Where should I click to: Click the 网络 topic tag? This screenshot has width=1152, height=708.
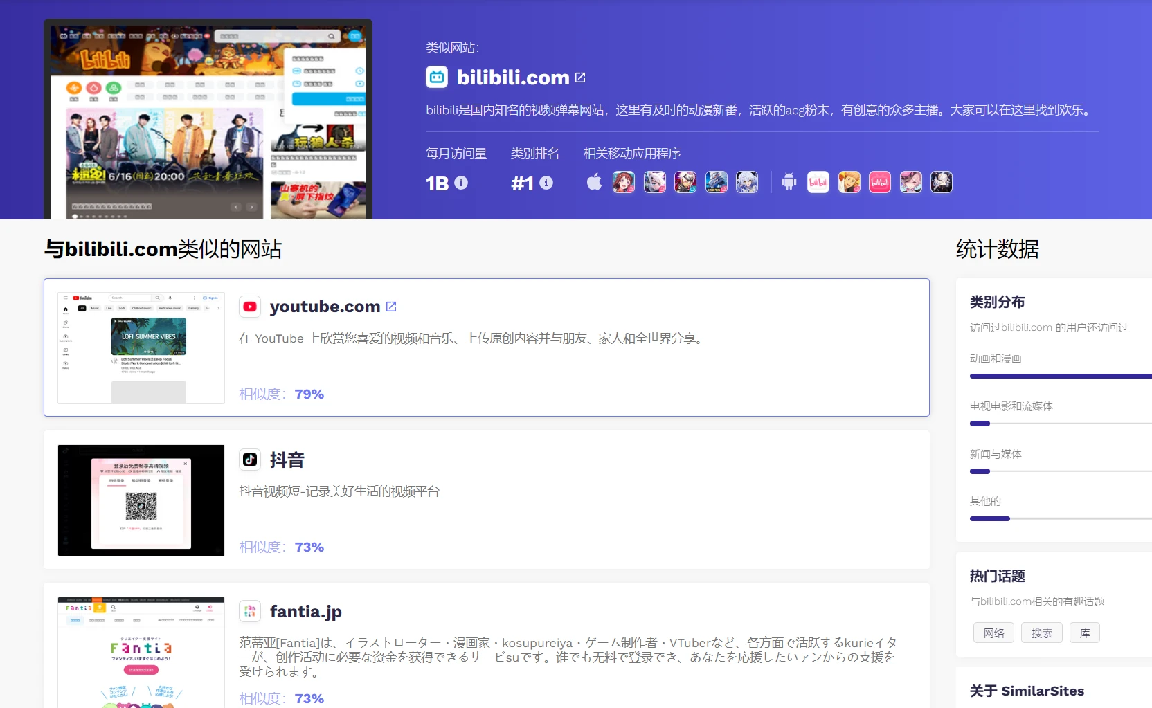tap(993, 633)
